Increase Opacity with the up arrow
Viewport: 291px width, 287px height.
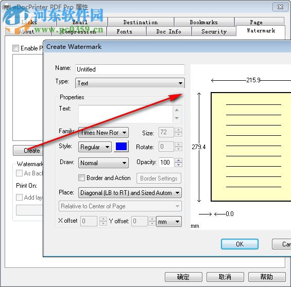[178, 160]
